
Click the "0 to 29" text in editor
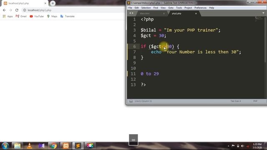pos(150,74)
